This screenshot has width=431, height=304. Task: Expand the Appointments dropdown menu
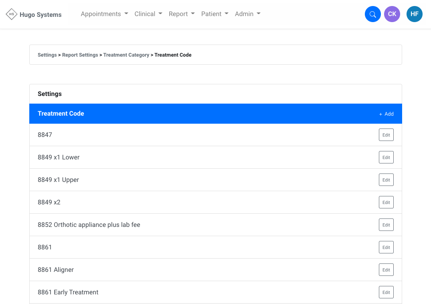[x=104, y=14]
